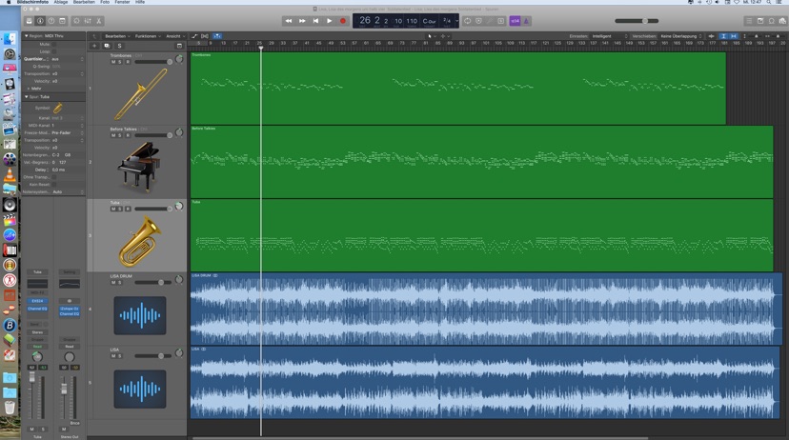
Task: Solo the LISA audio track
Action: click(x=120, y=356)
